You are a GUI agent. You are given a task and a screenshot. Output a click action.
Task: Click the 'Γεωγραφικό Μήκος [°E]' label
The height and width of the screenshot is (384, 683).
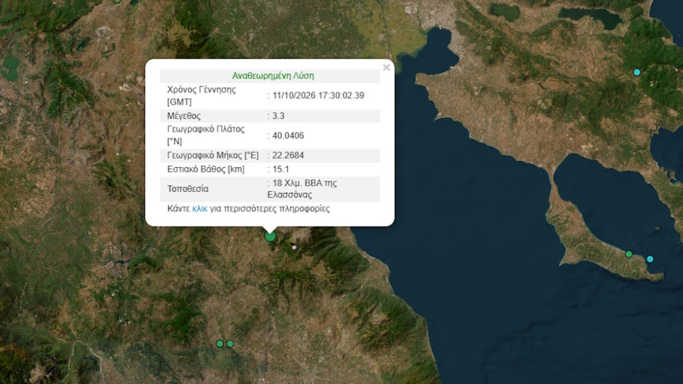click(x=213, y=155)
